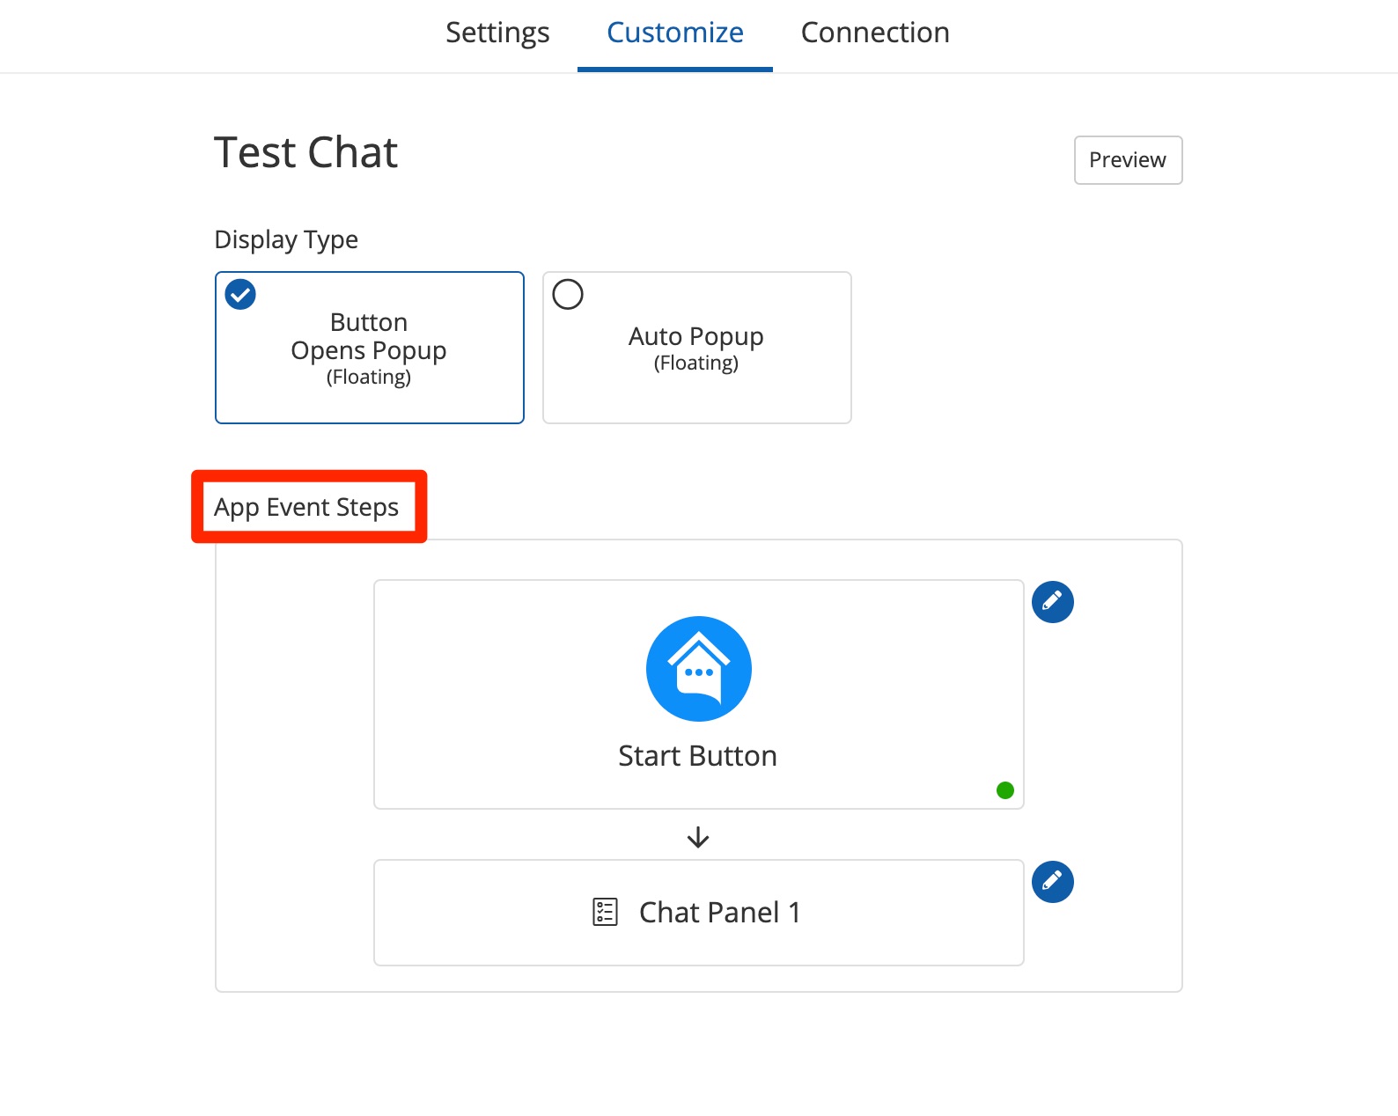Click the green status dot indicator
1398x1116 pixels.
coord(1004,790)
